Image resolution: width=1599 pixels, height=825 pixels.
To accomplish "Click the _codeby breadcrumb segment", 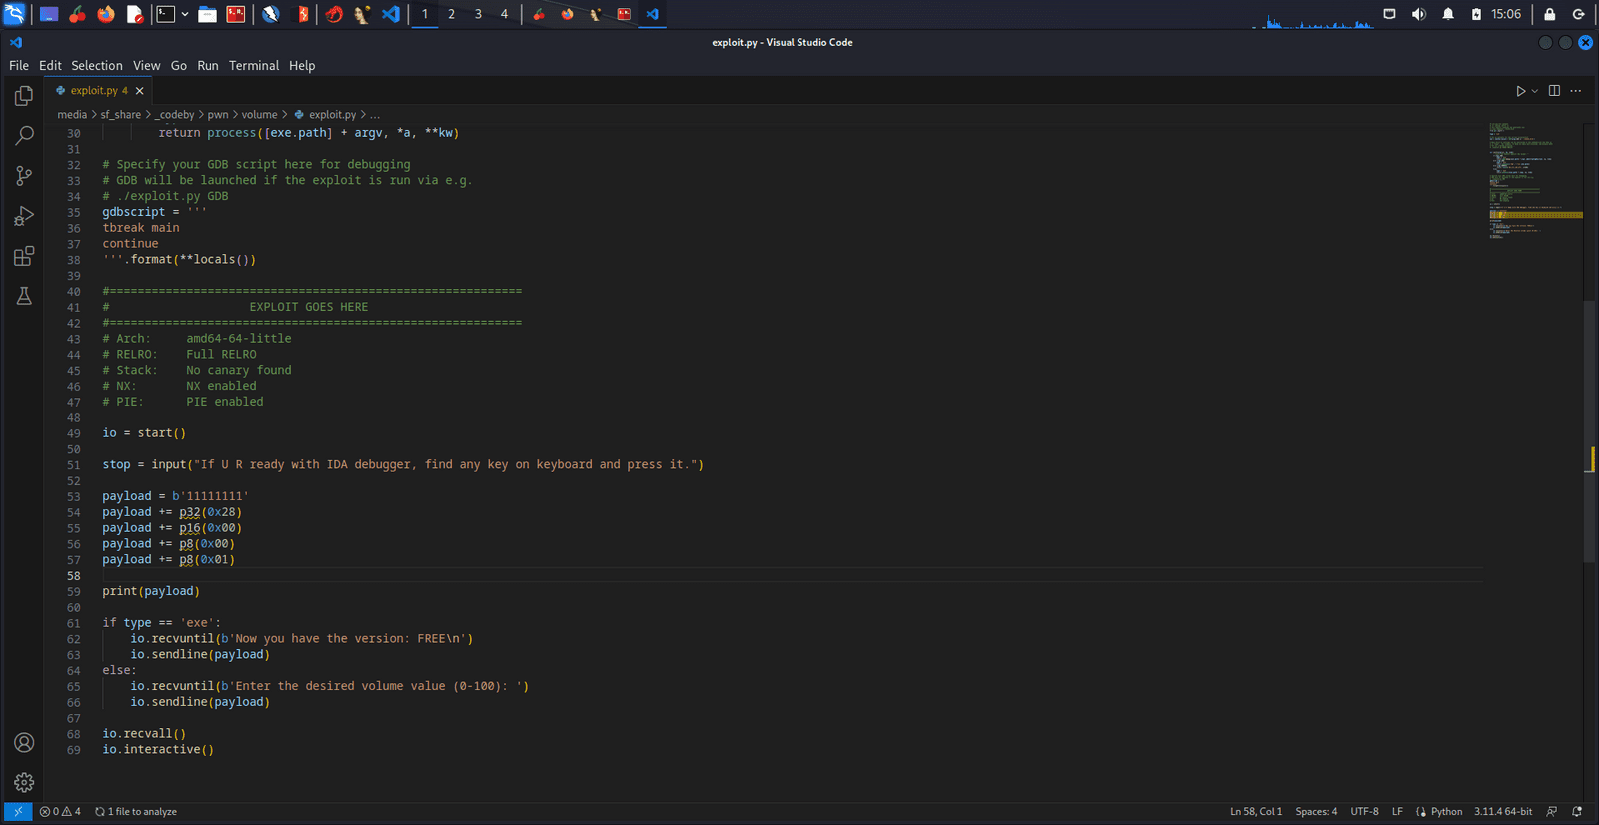I will coord(174,115).
